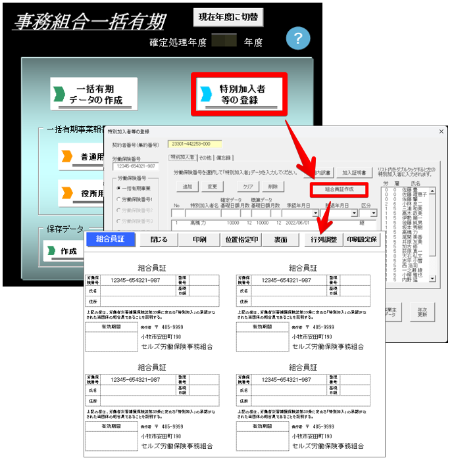The height and width of the screenshot is (462, 456).
Task: Click the No input field
Action: click(178, 213)
